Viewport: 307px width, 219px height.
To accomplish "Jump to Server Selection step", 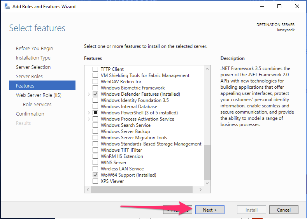I will (33, 67).
